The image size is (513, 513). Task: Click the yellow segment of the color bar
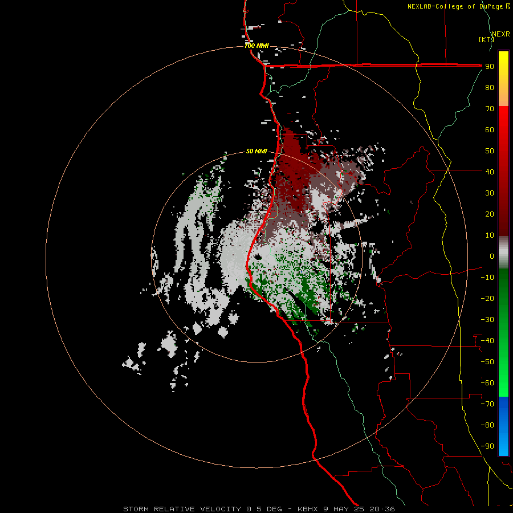click(x=503, y=79)
